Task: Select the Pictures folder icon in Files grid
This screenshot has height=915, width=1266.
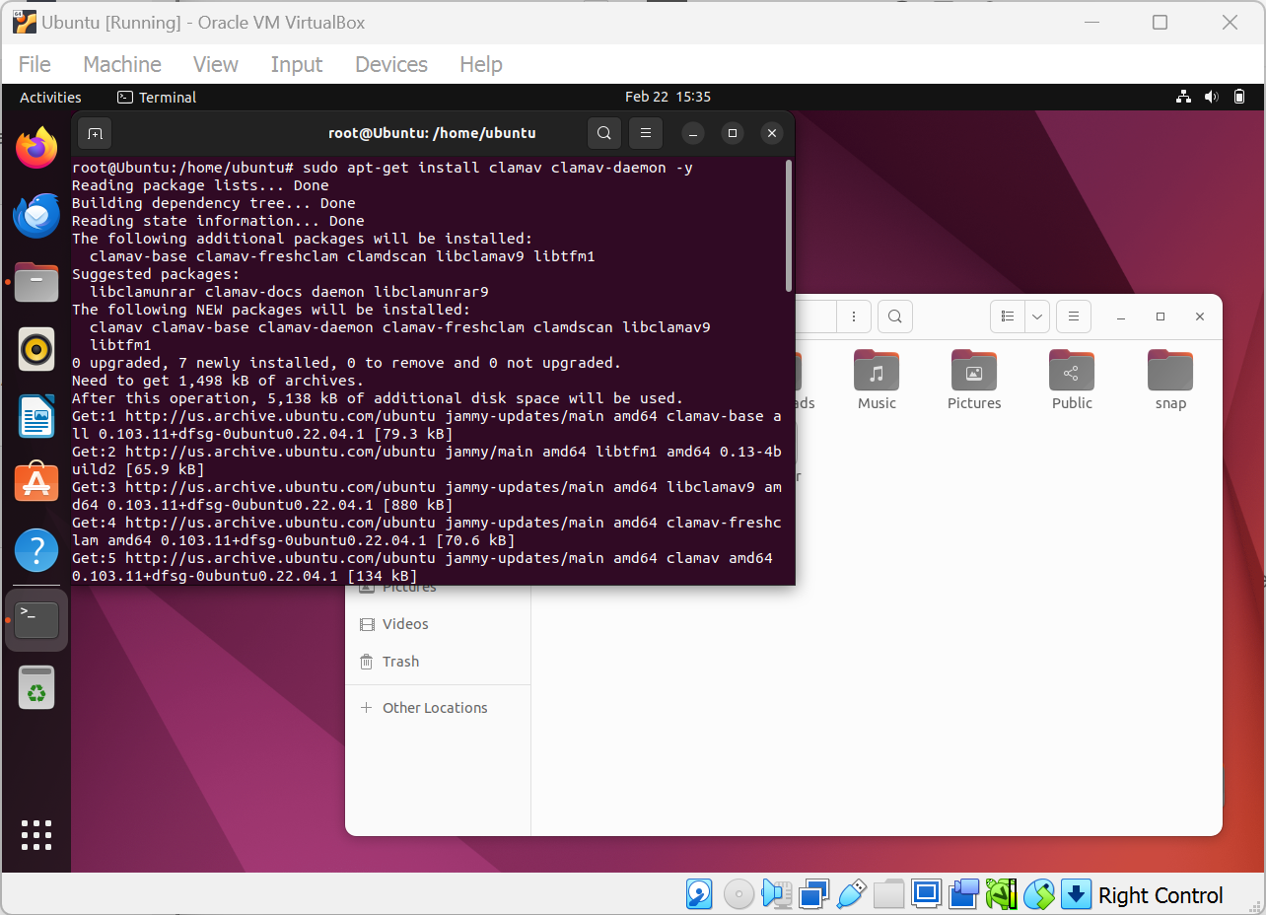Action: click(x=974, y=370)
